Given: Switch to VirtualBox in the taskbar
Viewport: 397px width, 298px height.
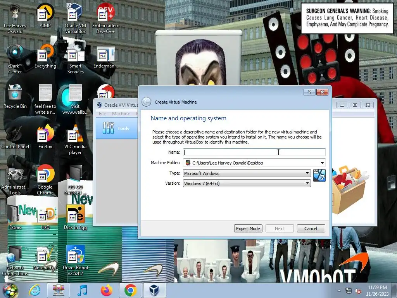Looking at the screenshot, I should tap(154, 290).
